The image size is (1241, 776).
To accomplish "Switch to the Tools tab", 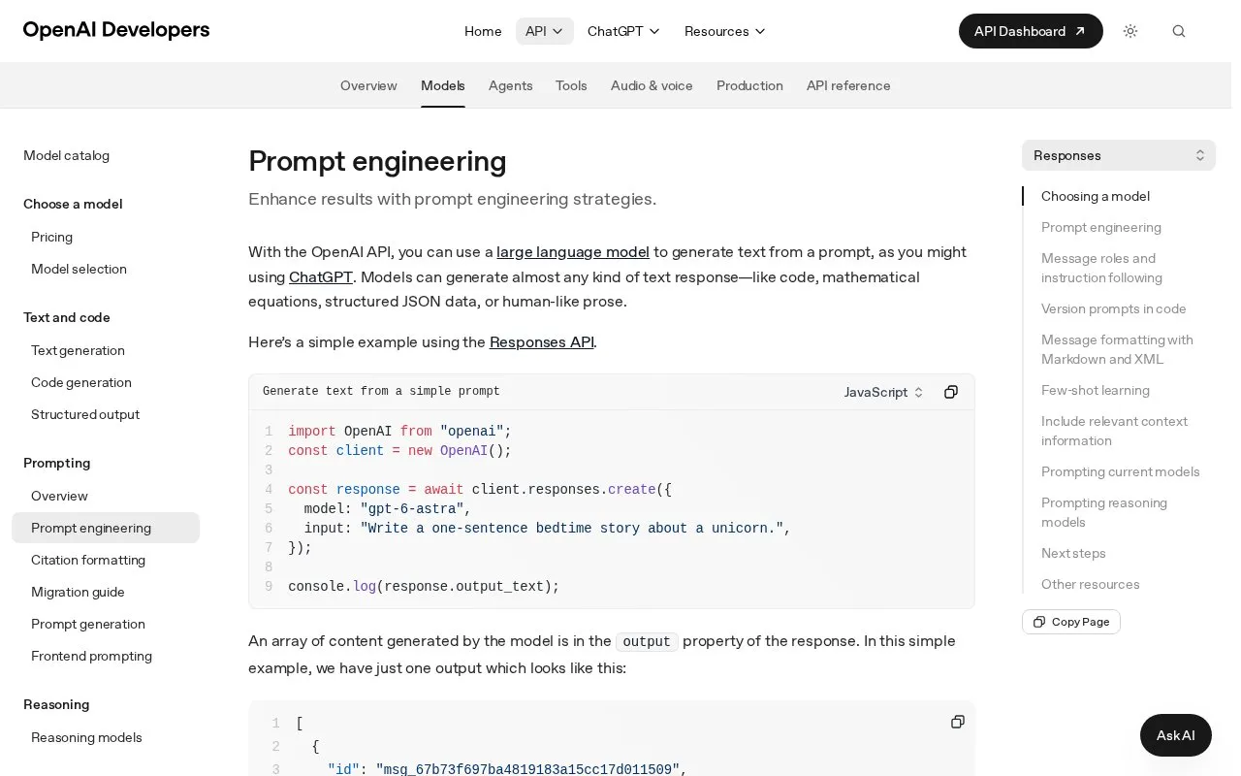I will tap(571, 85).
